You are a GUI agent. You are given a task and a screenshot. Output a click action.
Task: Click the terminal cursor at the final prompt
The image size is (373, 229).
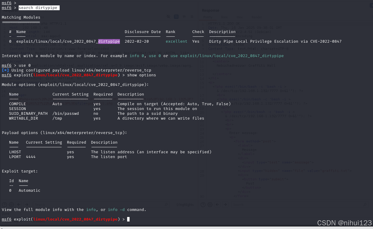click(x=128, y=219)
